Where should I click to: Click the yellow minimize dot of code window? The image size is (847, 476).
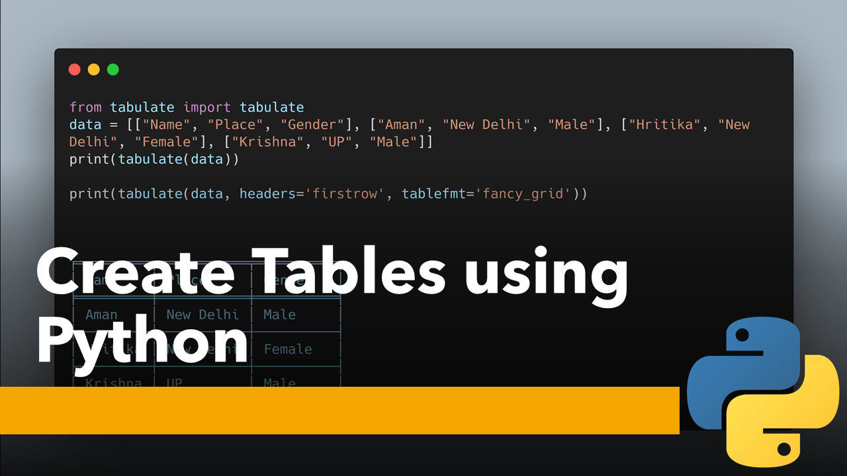pos(93,69)
